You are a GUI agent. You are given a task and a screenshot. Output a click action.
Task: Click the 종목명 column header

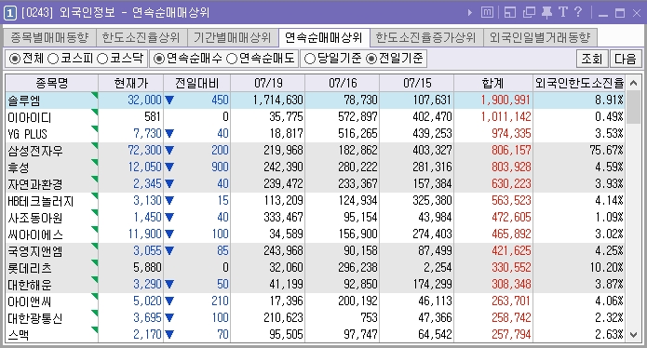[x=51, y=84]
